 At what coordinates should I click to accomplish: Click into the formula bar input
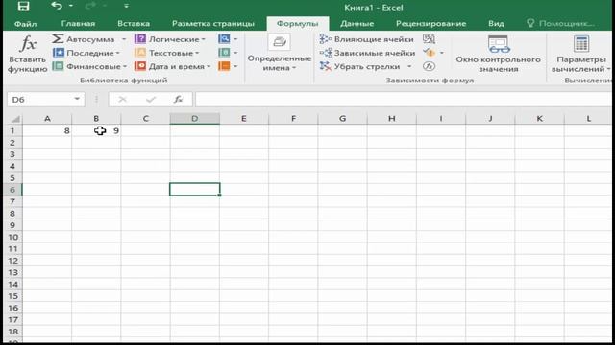pos(404,100)
